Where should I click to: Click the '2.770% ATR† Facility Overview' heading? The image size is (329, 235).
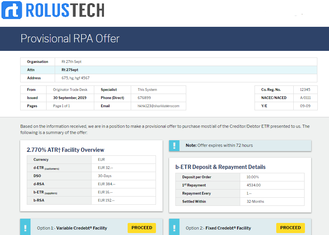pos(66,150)
